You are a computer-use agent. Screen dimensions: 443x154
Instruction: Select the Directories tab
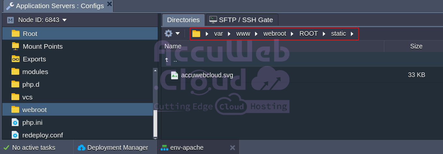coord(183,20)
